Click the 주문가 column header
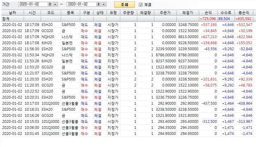256x147 pixels. tap(165, 13)
